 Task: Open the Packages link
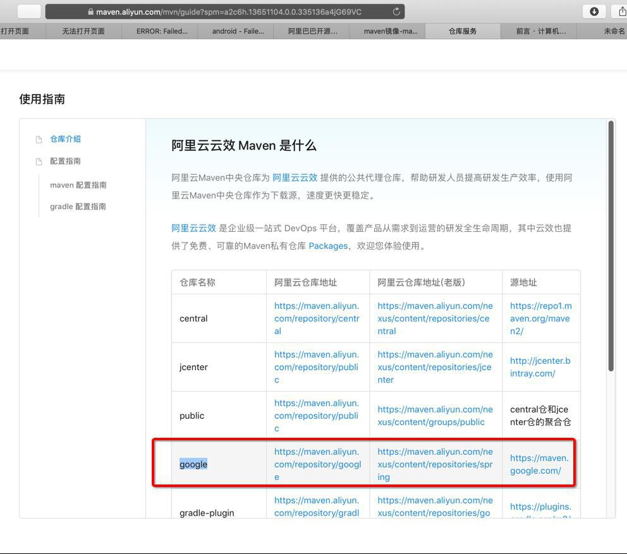pyautogui.click(x=328, y=246)
